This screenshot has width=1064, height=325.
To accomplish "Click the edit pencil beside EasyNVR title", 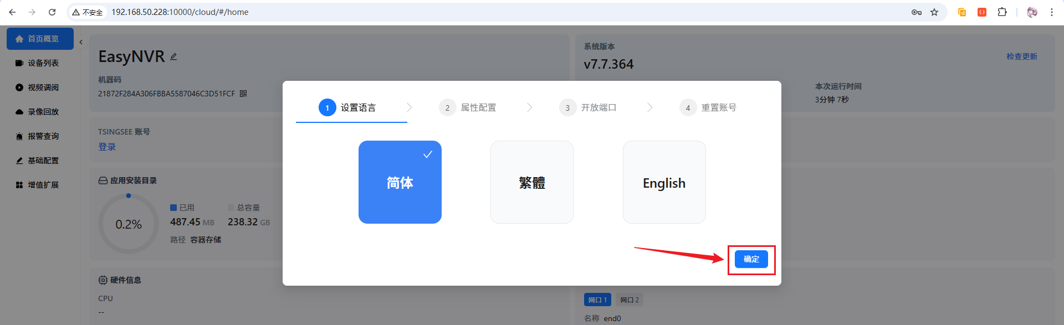I will point(173,56).
